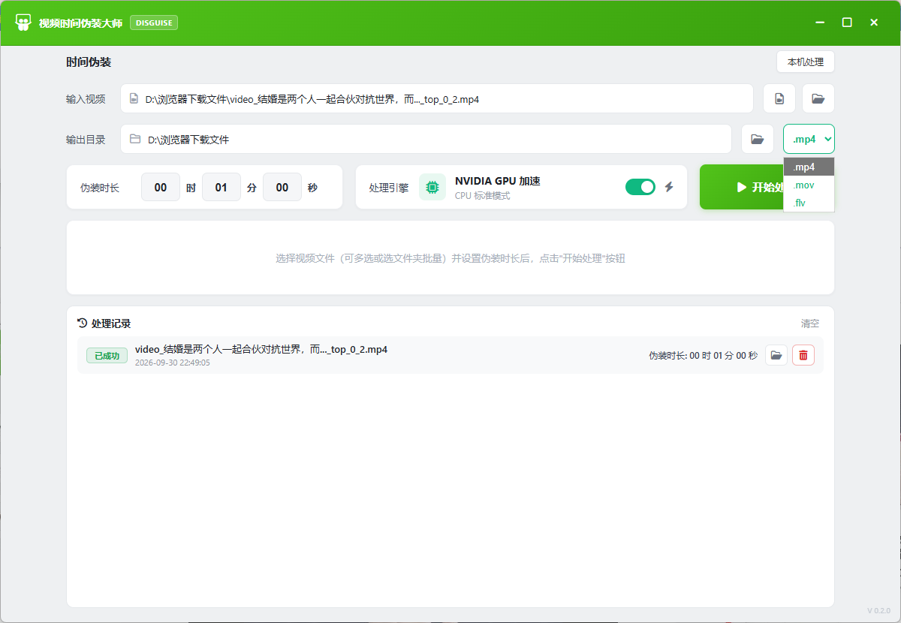This screenshot has width=901, height=623.
Task: Click the app logo icon in title bar
Action: 23,23
